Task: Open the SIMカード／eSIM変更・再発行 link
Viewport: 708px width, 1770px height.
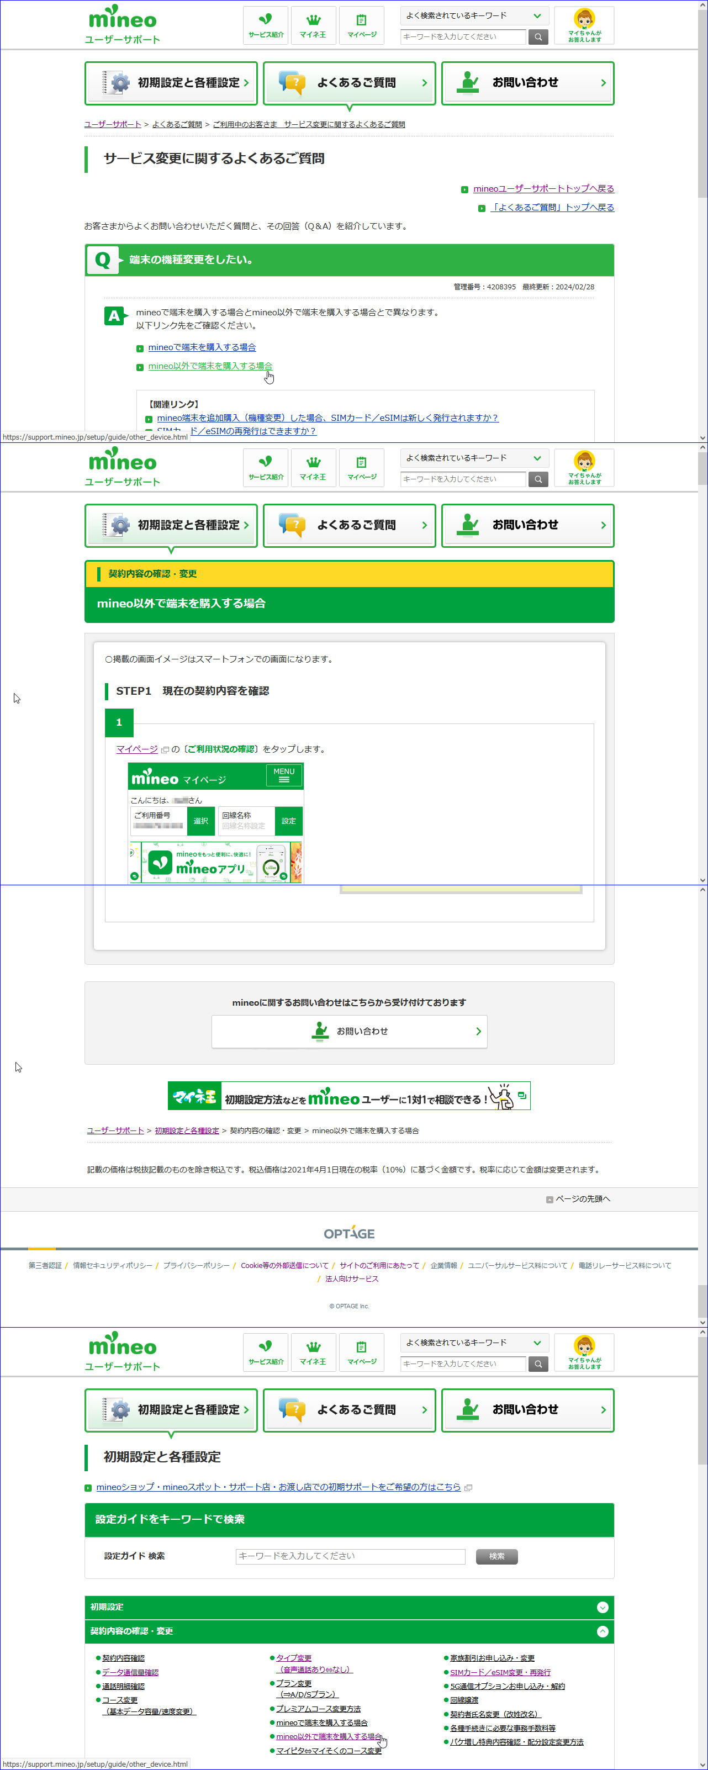Action: [500, 1672]
